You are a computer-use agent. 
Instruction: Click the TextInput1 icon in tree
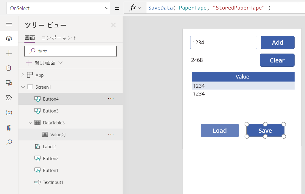[37, 182]
